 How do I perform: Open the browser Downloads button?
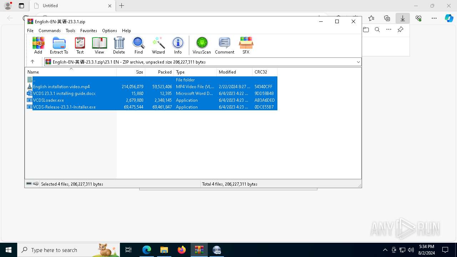pyautogui.click(x=403, y=18)
